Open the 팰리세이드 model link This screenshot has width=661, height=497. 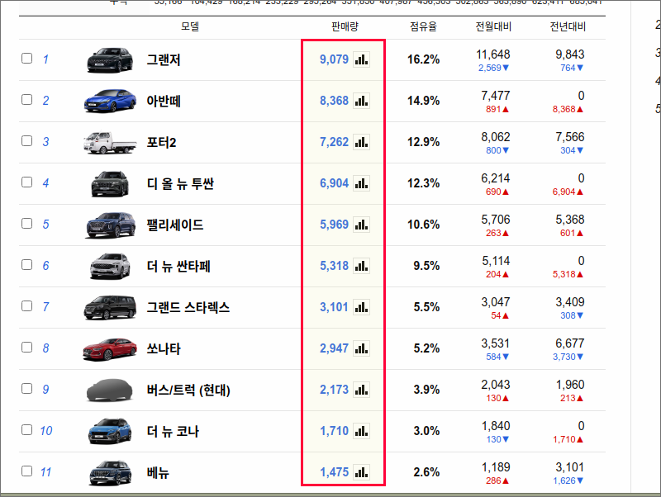tap(175, 225)
